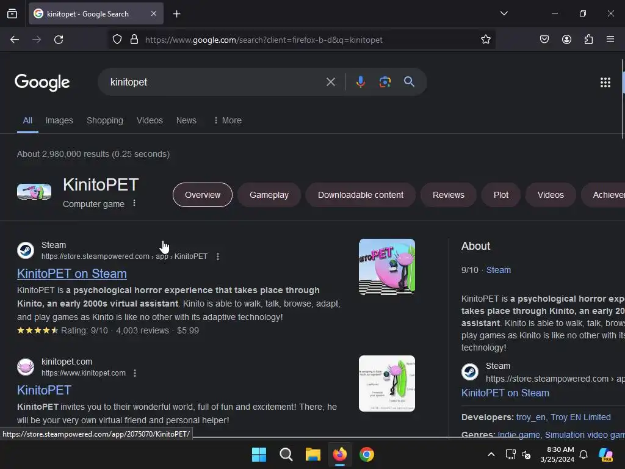Open the clock showing 8:30 AM
This screenshot has height=469, width=625.
tap(558, 454)
